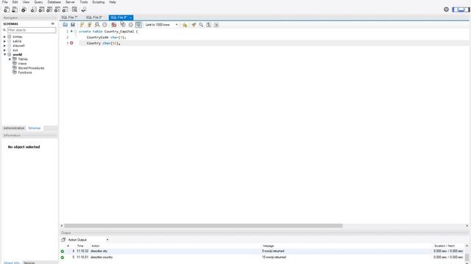This screenshot has height=264, width=471.
Task: Click the syntax error marker on line 3
Action: coord(71,43)
